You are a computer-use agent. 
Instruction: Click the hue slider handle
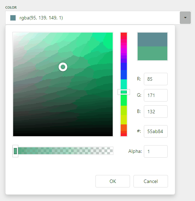click(124, 92)
